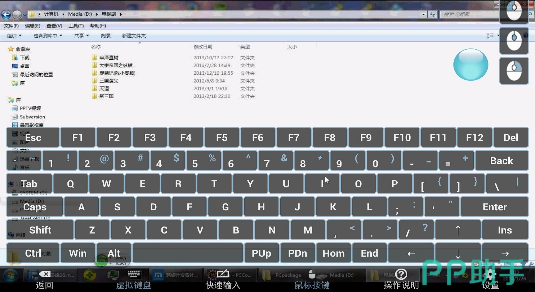Open the 共享 dropdown menu
Screen dimensions: 535x292
[81, 36]
